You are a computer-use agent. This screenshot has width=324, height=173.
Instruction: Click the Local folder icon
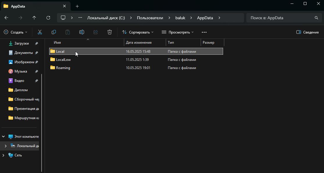click(x=52, y=51)
